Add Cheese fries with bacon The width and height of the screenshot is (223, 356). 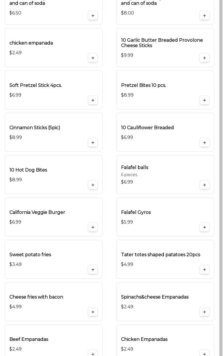click(93, 312)
